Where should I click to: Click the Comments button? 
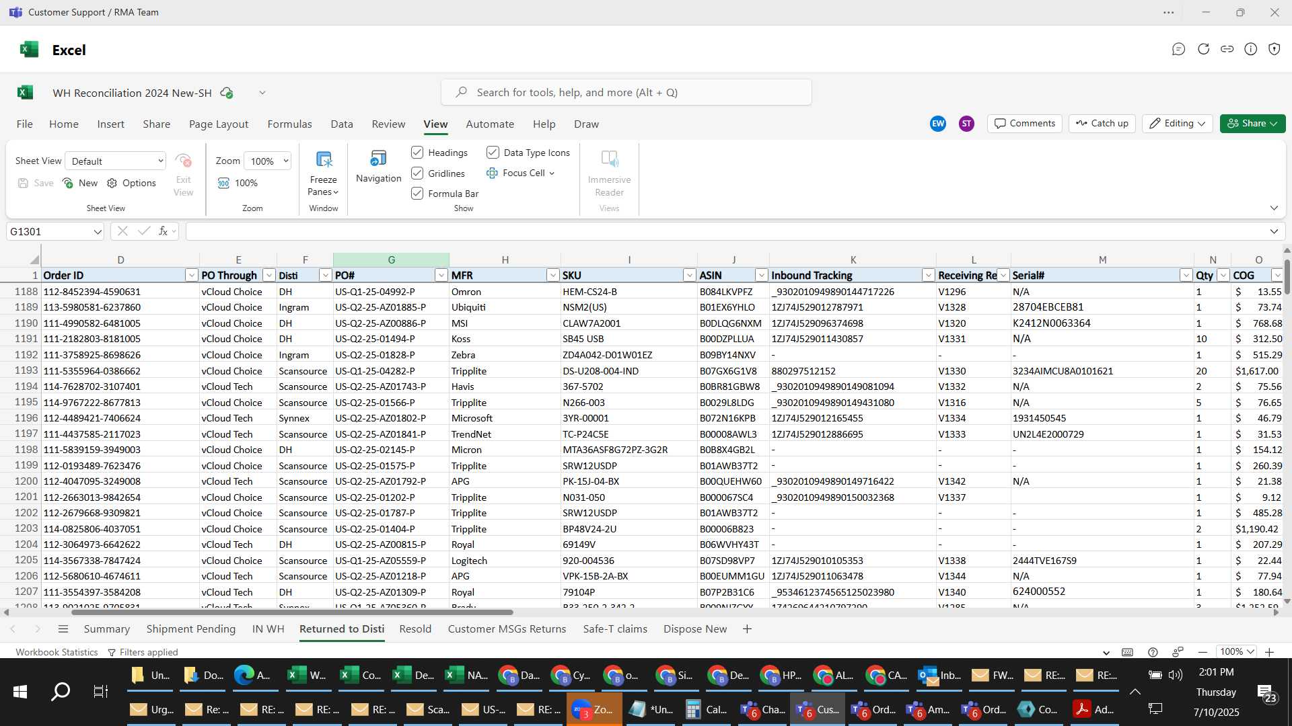(x=1025, y=124)
